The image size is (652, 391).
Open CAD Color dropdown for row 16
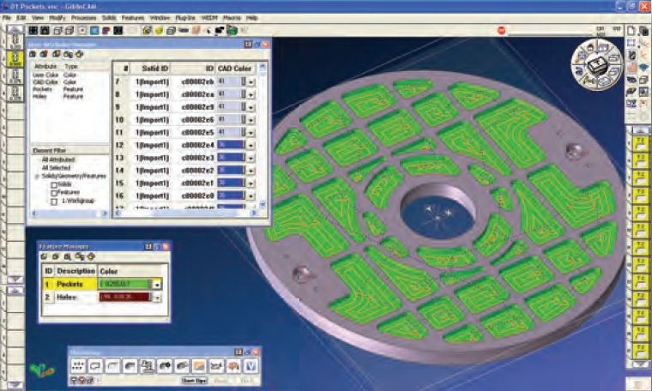[251, 195]
